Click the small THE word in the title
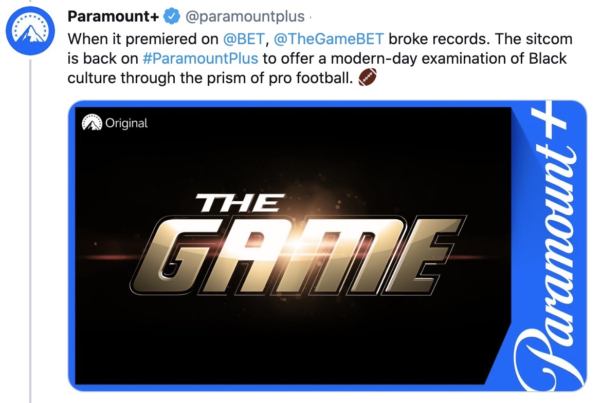601x403 pixels. click(x=240, y=203)
